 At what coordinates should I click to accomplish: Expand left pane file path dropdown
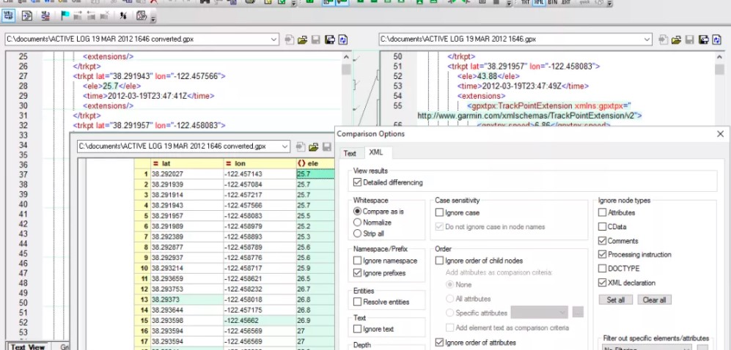coord(274,40)
